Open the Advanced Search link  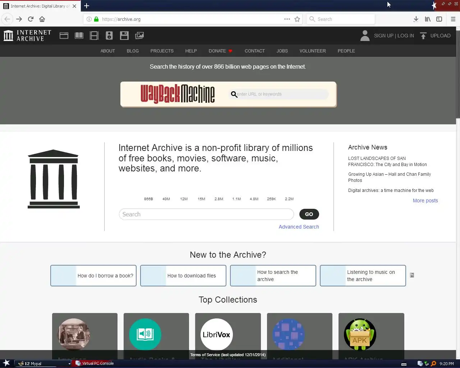[299, 227]
